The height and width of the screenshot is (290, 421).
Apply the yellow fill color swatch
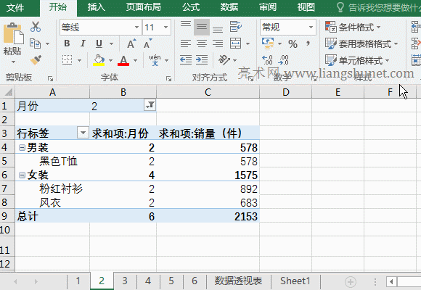click(x=99, y=60)
